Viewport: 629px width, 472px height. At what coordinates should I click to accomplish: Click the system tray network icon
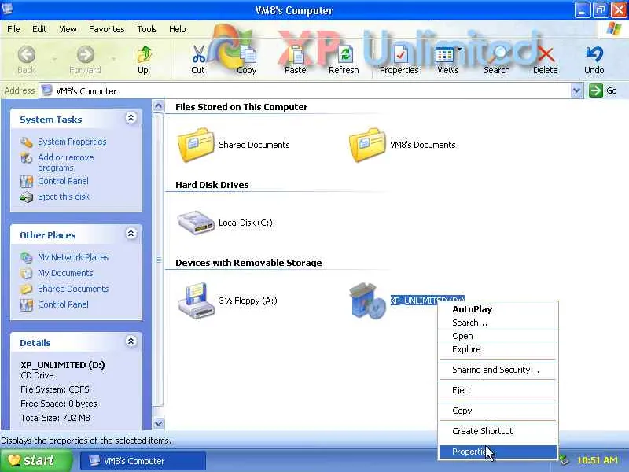pyautogui.click(x=565, y=461)
